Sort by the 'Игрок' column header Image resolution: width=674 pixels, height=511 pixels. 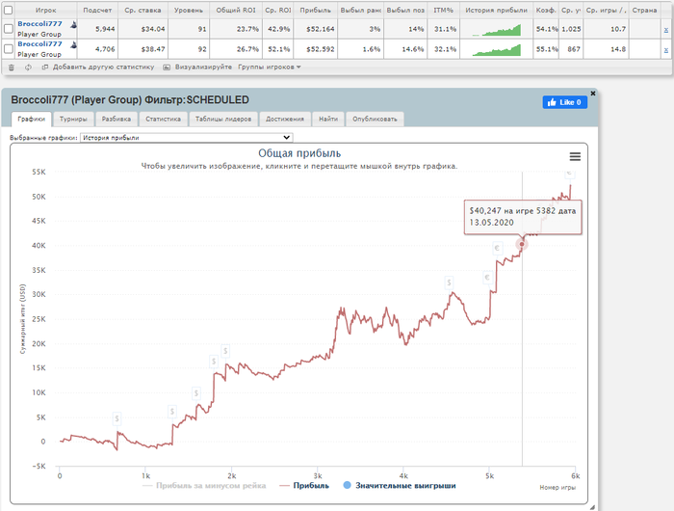[x=45, y=10]
